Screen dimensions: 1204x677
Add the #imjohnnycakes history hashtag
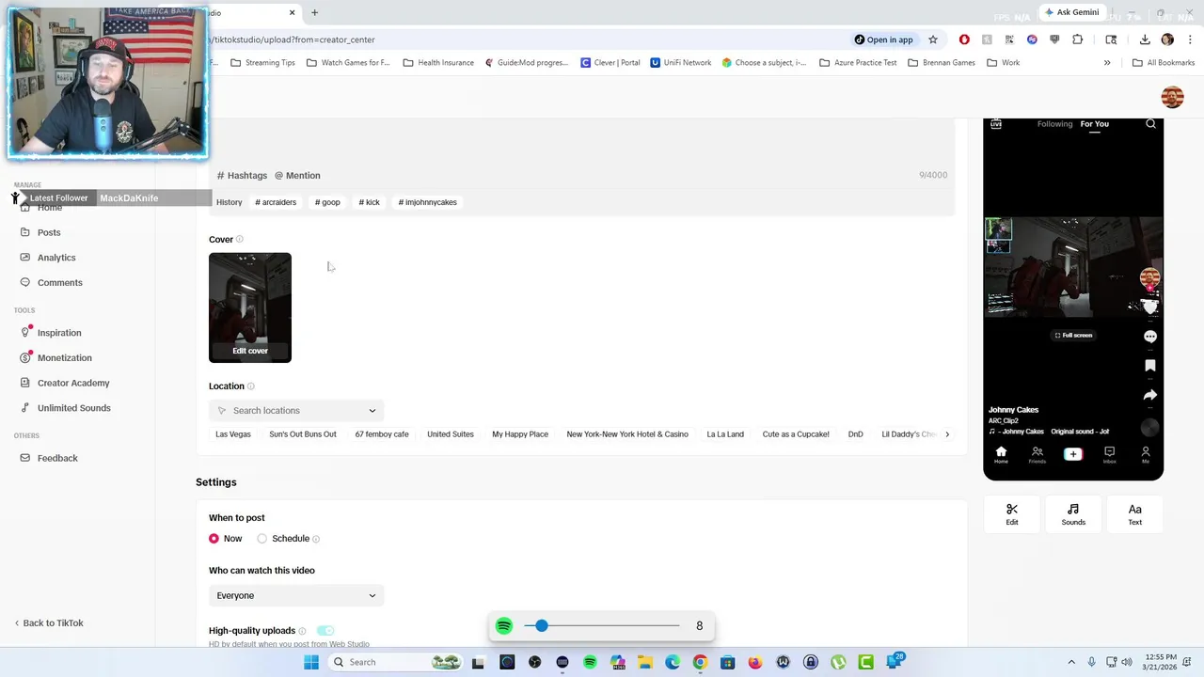(x=427, y=202)
